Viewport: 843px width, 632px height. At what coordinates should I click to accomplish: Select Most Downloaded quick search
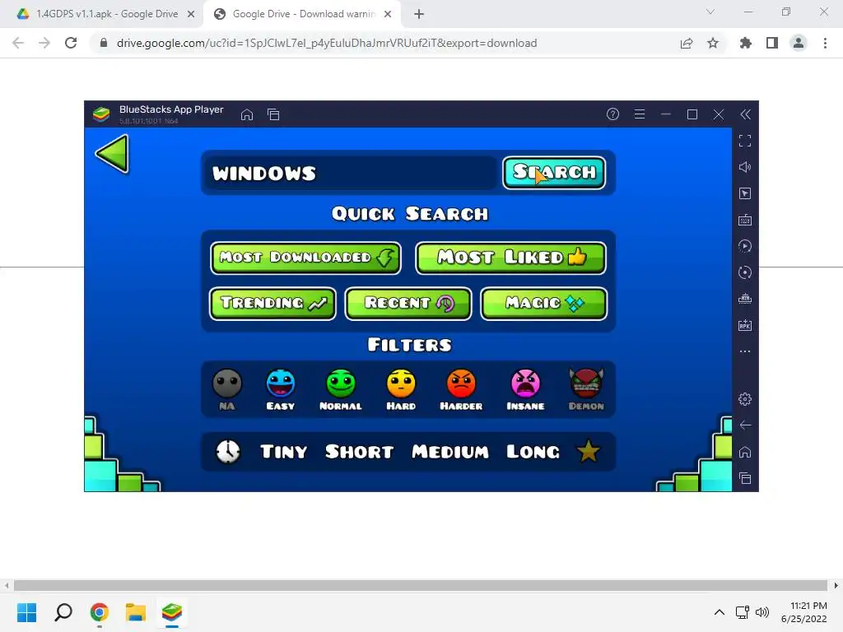(306, 258)
